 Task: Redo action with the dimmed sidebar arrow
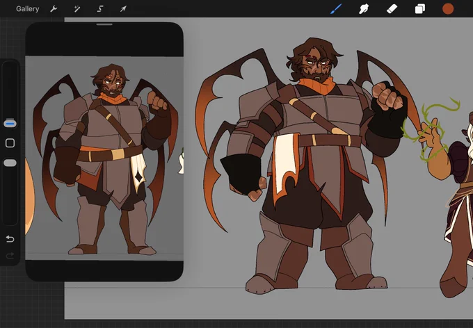pyautogui.click(x=10, y=256)
